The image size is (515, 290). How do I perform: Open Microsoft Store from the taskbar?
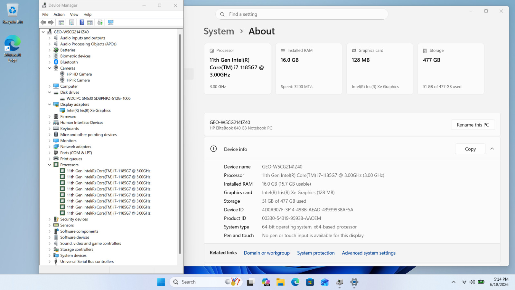(310, 282)
